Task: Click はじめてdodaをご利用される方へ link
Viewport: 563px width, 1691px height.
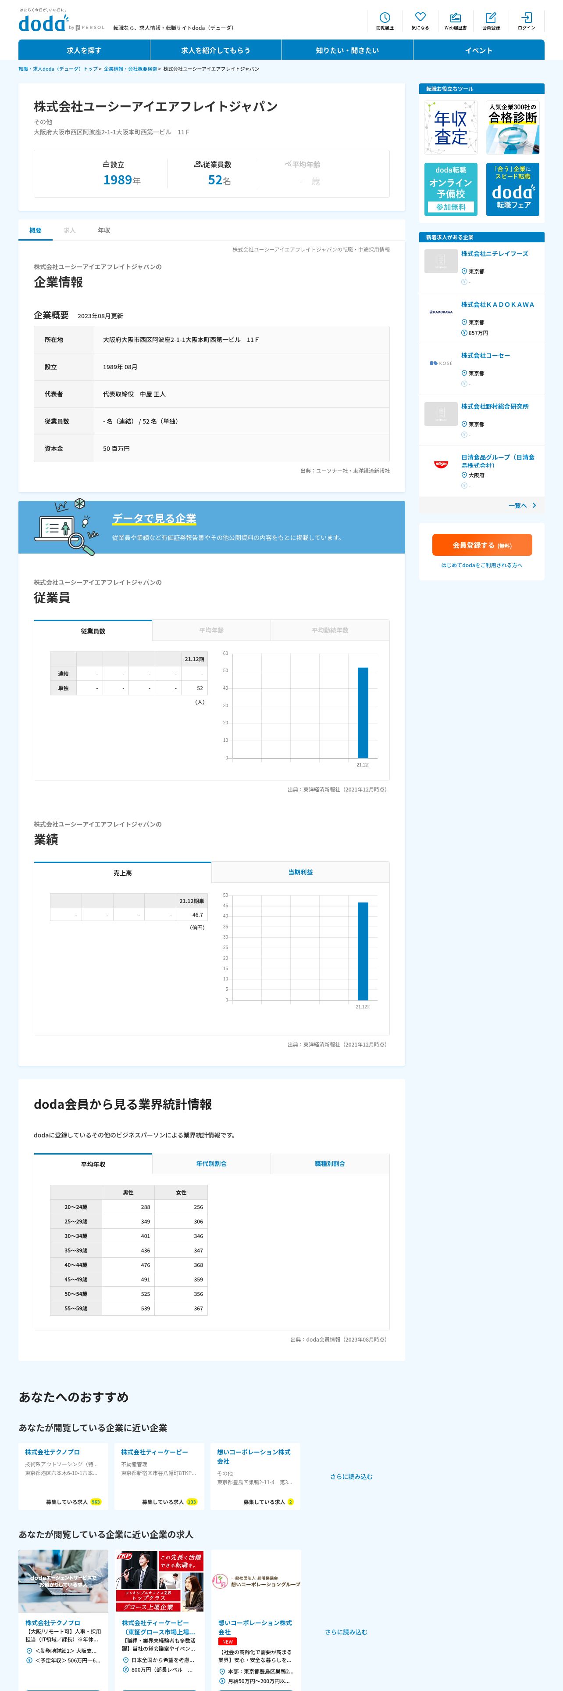Action: (x=482, y=565)
